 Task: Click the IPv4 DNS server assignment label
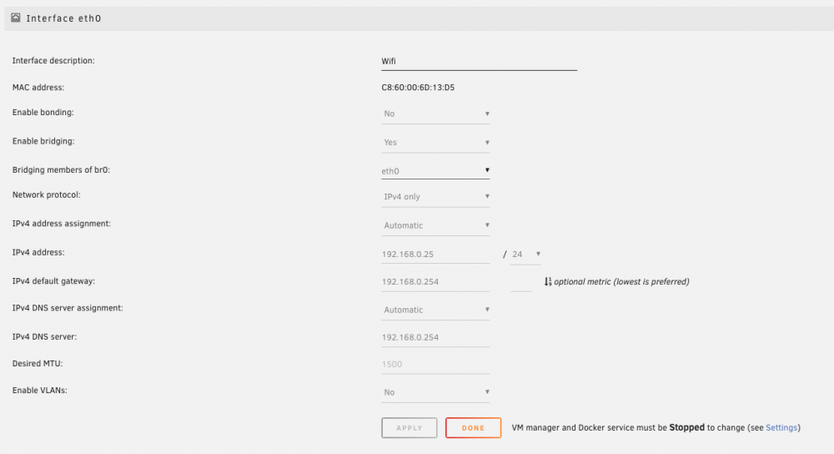(68, 308)
